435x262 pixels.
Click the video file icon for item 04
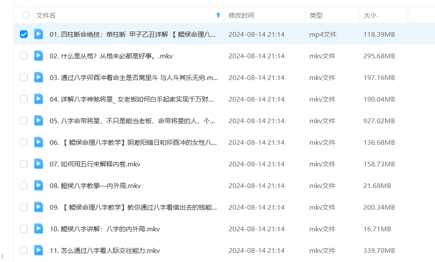click(38, 99)
